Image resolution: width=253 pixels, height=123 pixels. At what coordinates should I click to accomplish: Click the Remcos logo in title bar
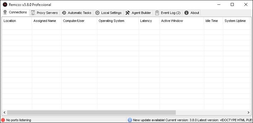pos(5,4)
